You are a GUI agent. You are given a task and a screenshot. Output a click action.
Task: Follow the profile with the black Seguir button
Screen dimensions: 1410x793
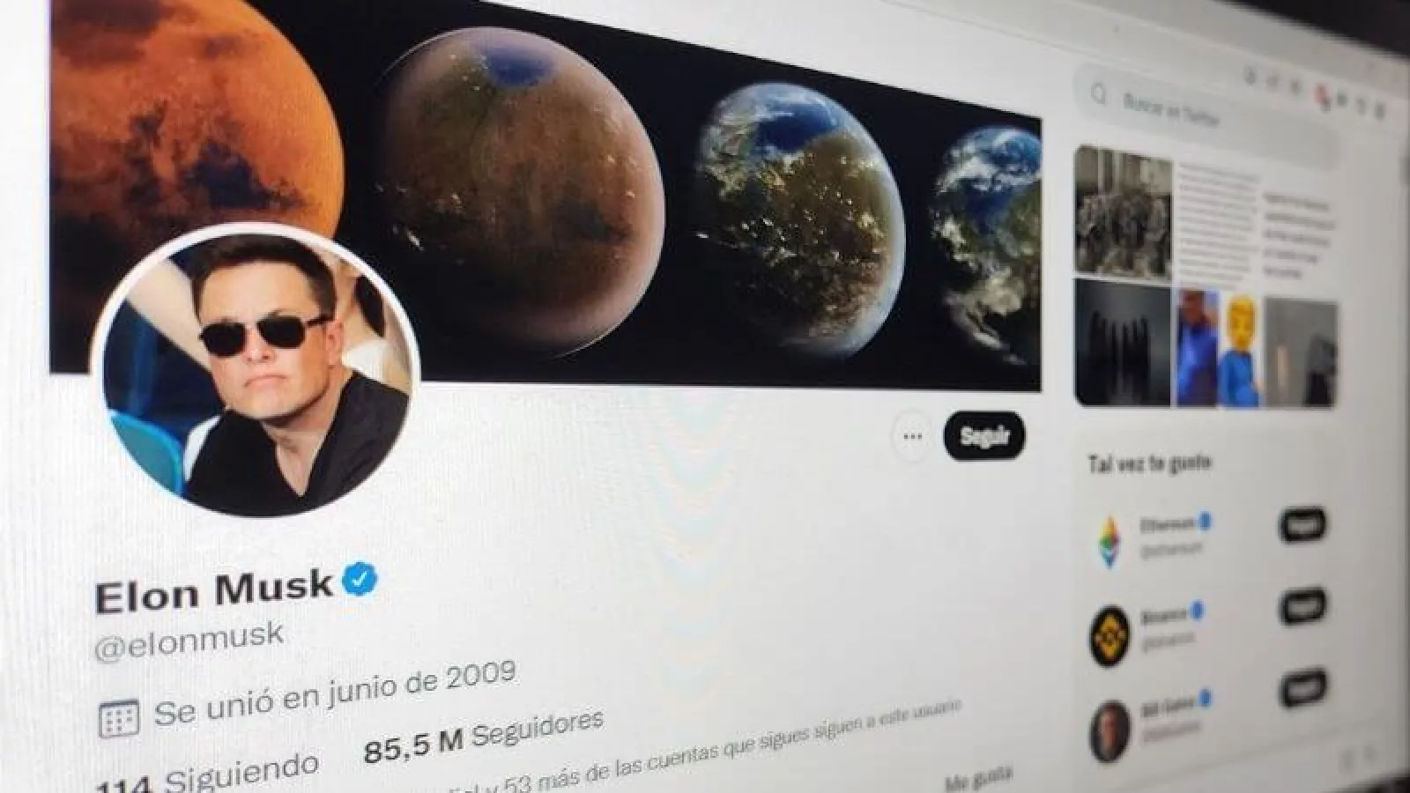pos(984,435)
